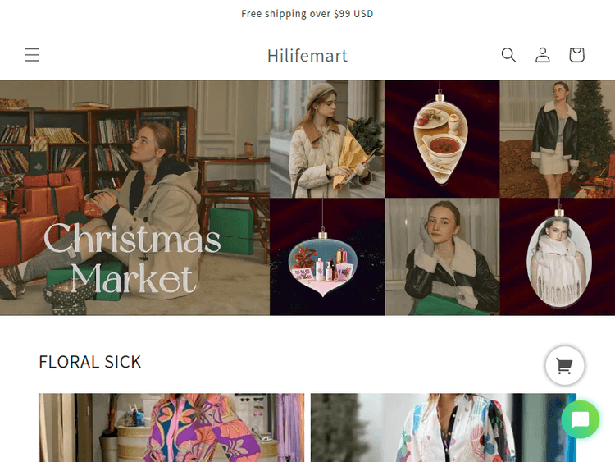Screen dimensions: 615x462
Task: Open the account login icon
Action: click(x=543, y=55)
